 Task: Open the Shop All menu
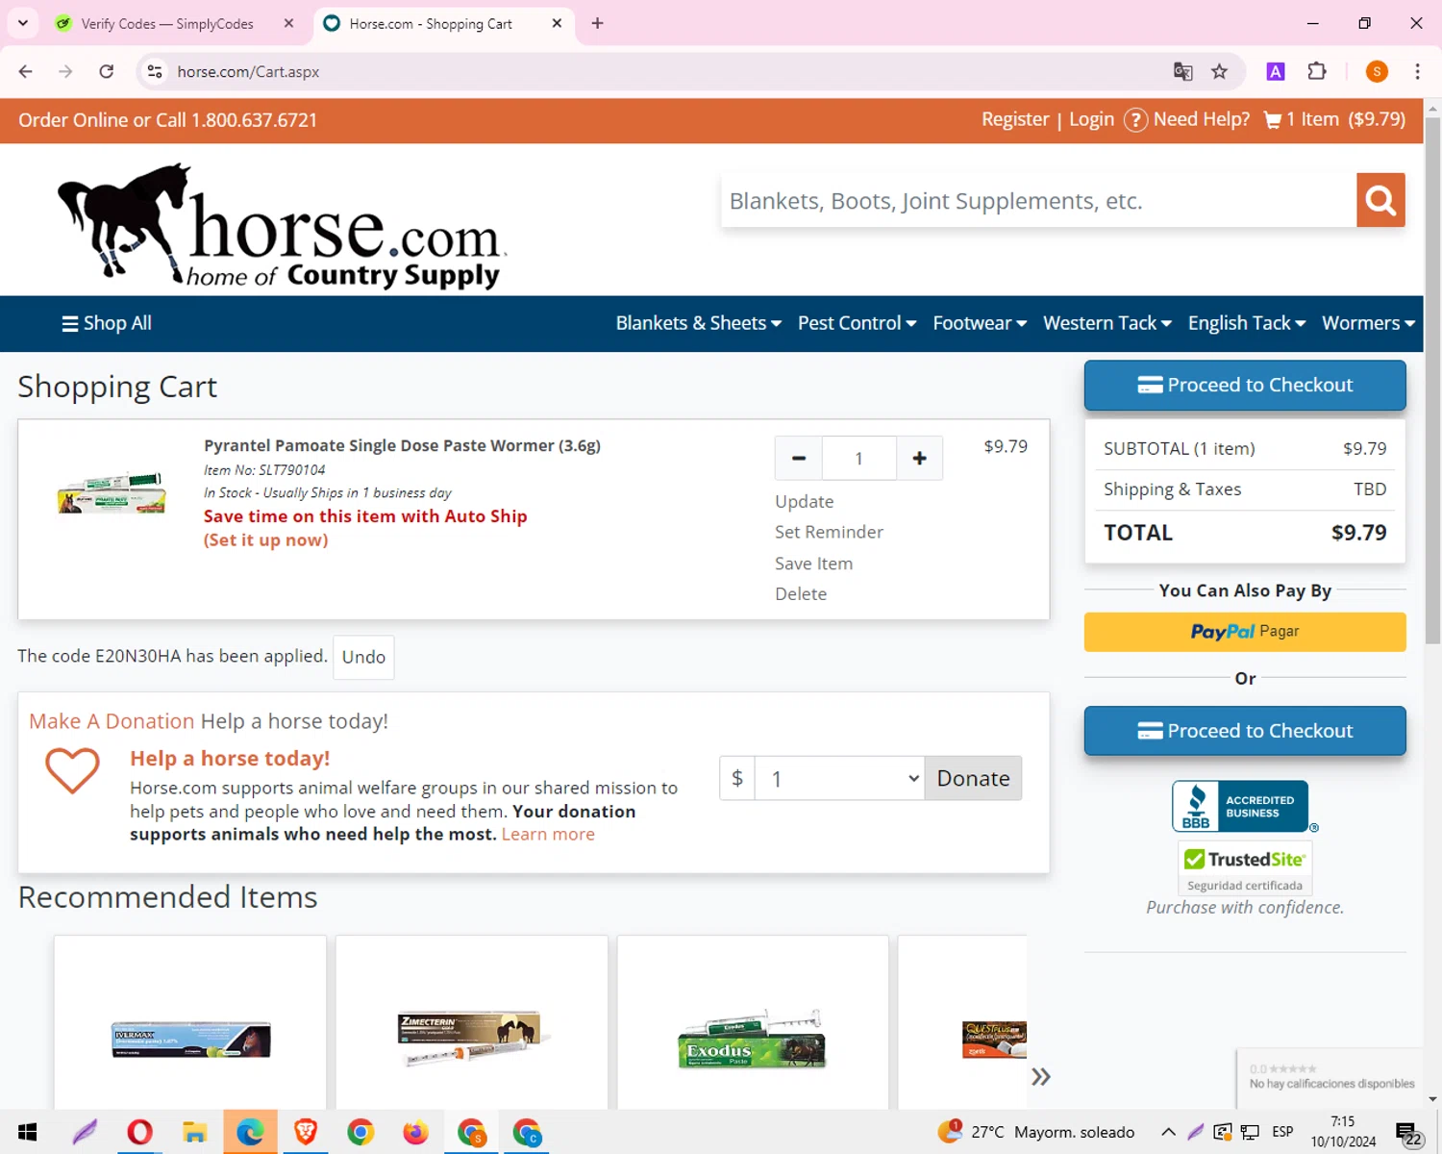coord(107,323)
